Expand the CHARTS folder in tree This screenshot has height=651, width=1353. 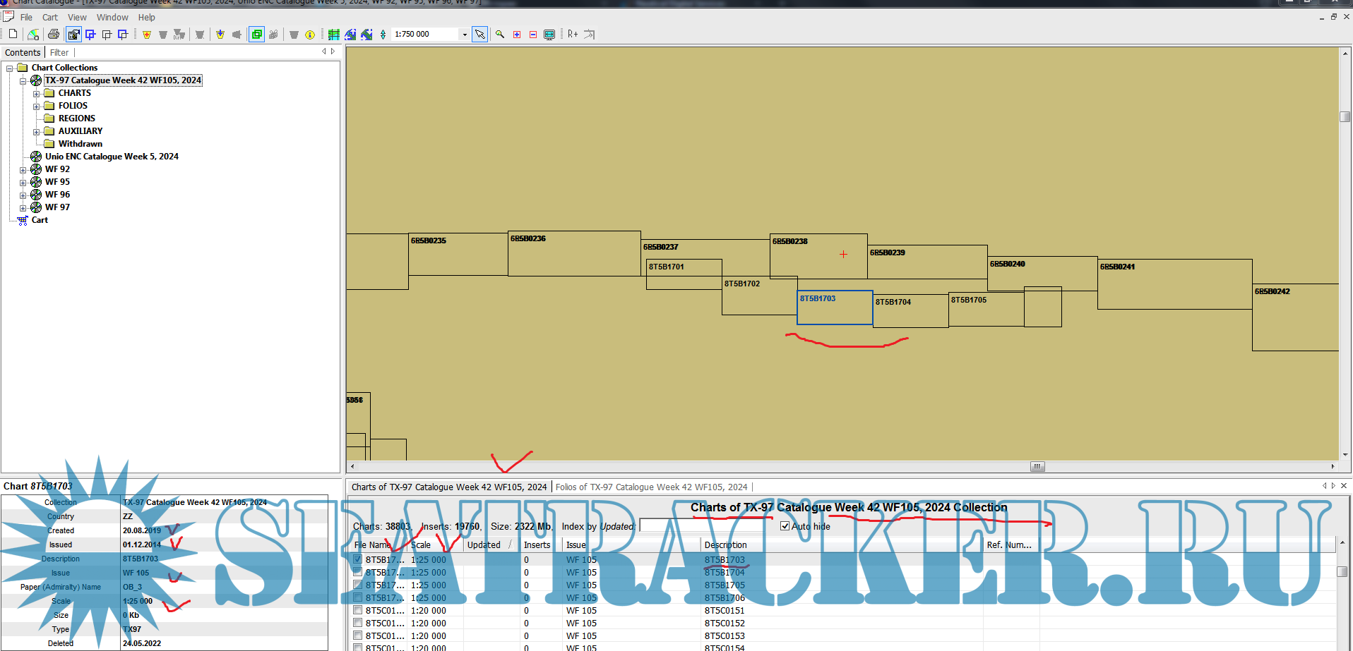pos(37,93)
